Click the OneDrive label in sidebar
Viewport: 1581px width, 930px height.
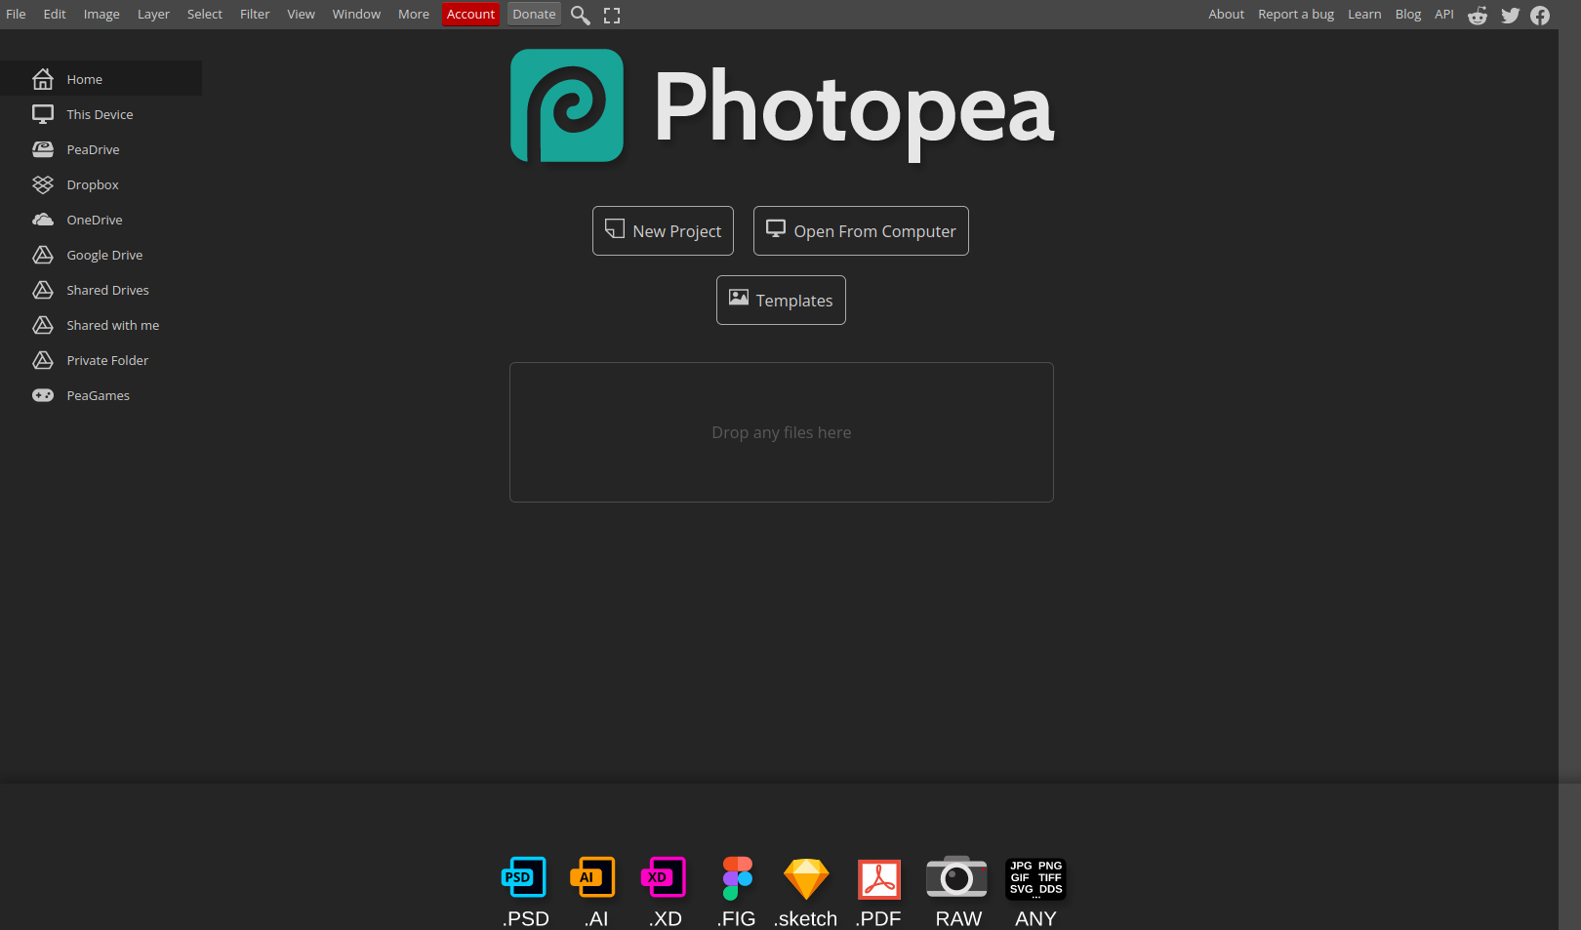pos(95,220)
